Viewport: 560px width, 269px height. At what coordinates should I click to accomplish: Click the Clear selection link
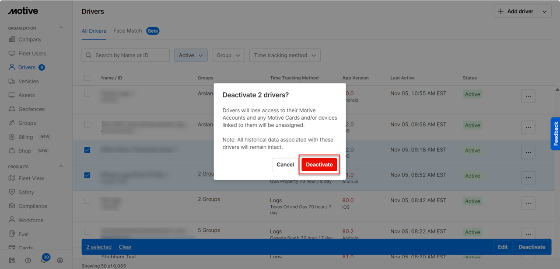[x=125, y=247]
